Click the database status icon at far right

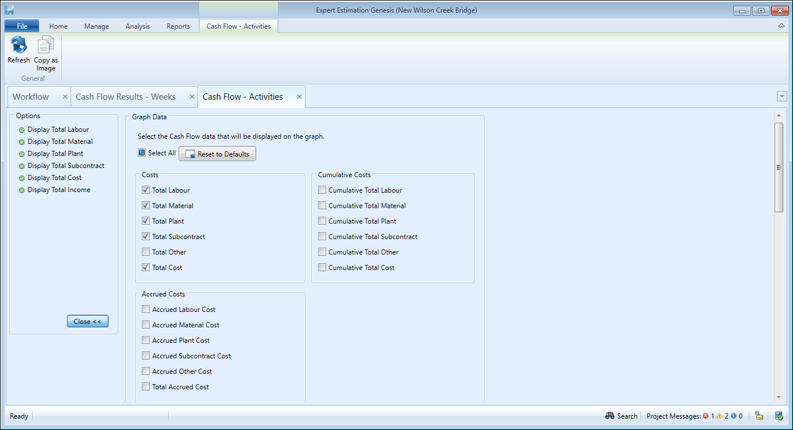pyautogui.click(x=779, y=416)
